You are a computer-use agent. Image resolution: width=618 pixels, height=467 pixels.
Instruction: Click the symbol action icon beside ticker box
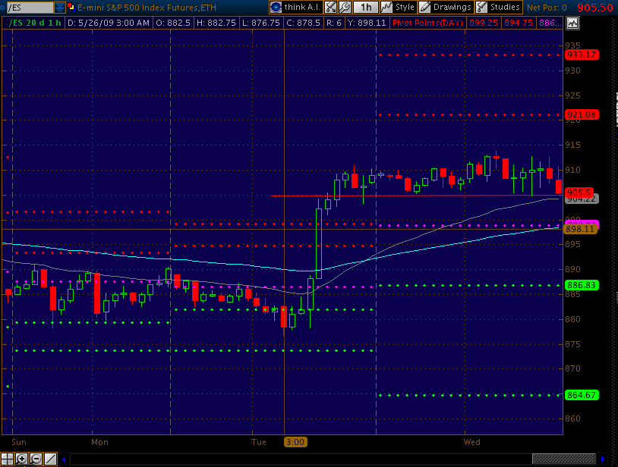point(71,7)
